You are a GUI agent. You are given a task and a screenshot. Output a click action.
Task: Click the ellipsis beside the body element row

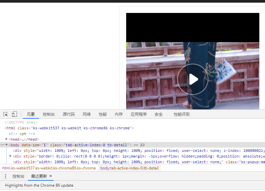[2, 145]
